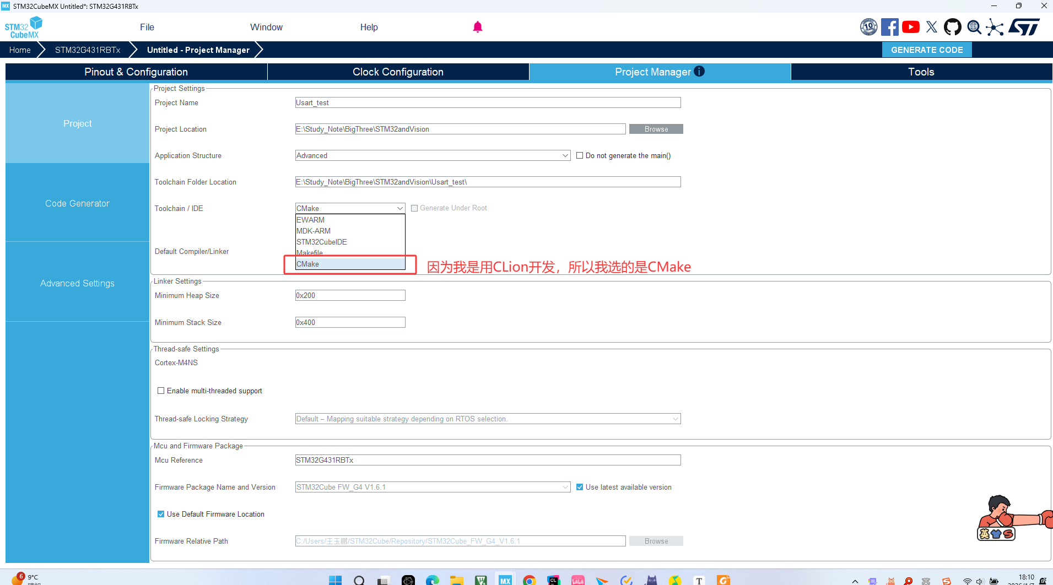Open the notification bell

[478, 27]
